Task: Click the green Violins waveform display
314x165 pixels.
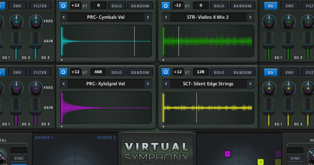Action: click(208, 41)
